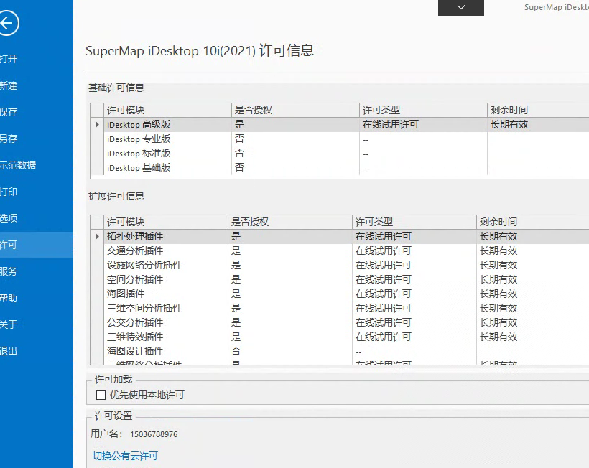Image resolution: width=589 pixels, height=468 pixels.
Task: Open 示范数据 in the sidebar
Action: pos(37,165)
